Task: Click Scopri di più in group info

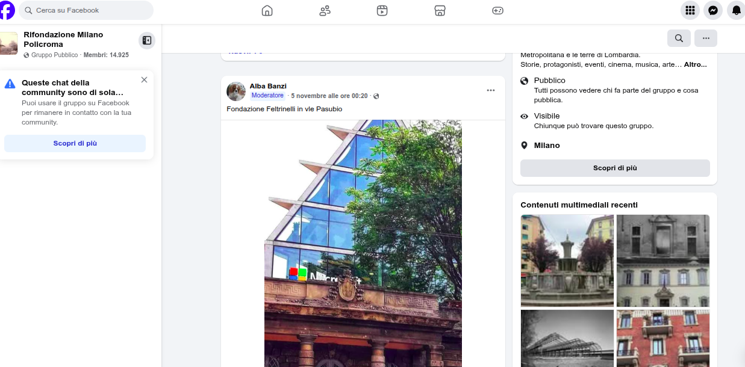Action: (614, 168)
